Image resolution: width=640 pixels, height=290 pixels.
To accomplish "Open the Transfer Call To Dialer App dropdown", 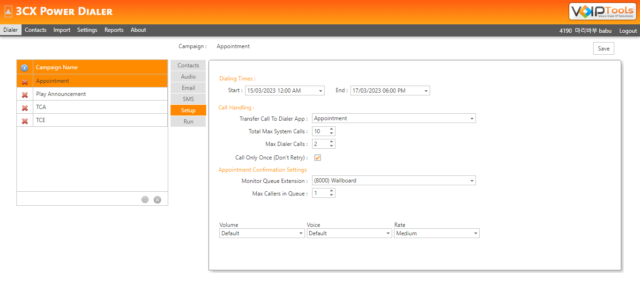I will (x=472, y=118).
